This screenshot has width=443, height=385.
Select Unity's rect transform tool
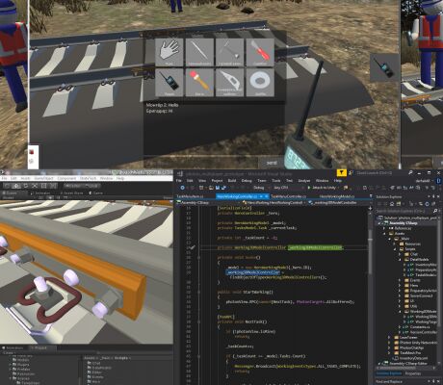click(44, 186)
